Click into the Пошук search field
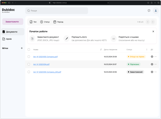 point(57,11)
